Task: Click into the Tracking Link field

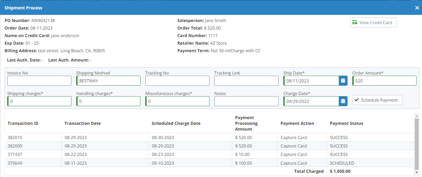Action: 246,81
